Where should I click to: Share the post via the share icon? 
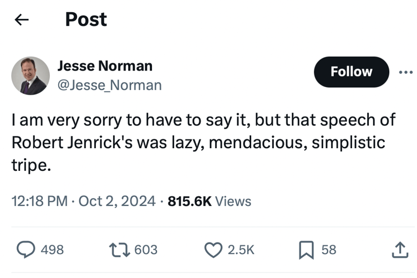click(x=399, y=250)
